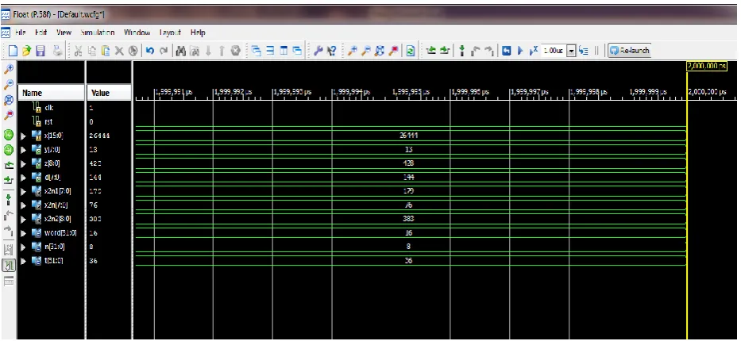Click the yellow 2,000,000 ns cursor marker
Screen dimensions: 741x341
pyautogui.click(x=706, y=66)
